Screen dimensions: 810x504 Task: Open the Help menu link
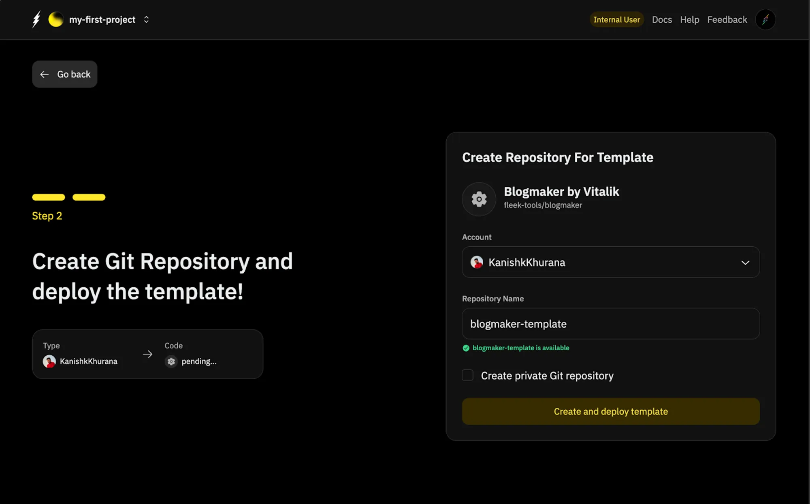coord(689,19)
